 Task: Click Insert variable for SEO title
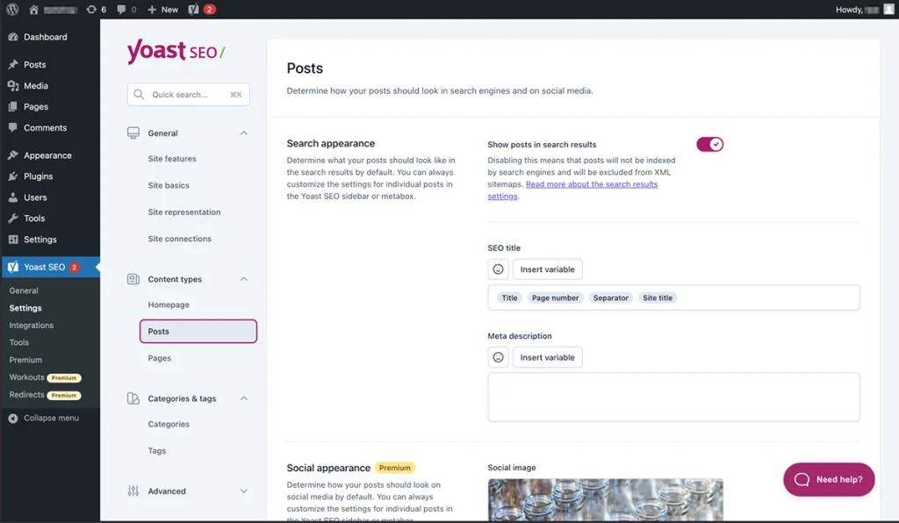coord(547,269)
